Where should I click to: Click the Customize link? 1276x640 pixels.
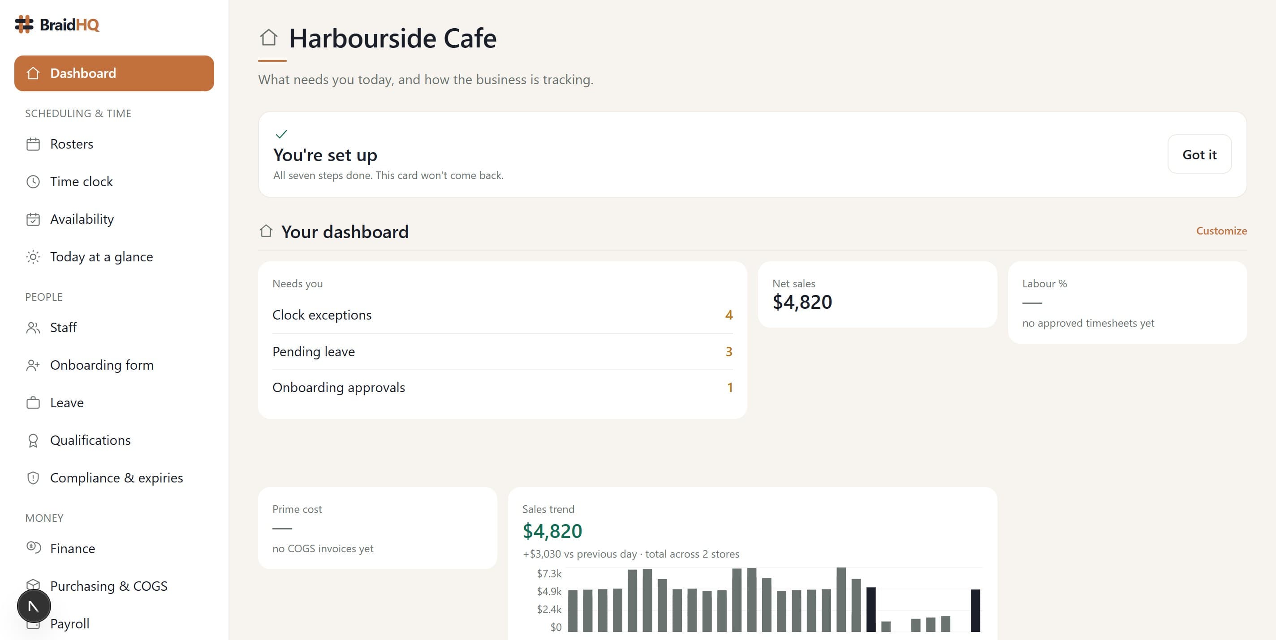click(x=1221, y=231)
